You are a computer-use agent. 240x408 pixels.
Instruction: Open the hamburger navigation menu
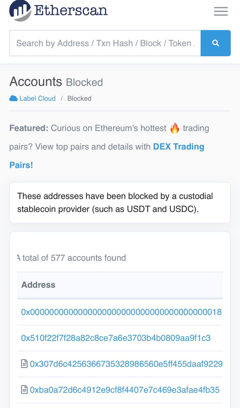point(221,11)
